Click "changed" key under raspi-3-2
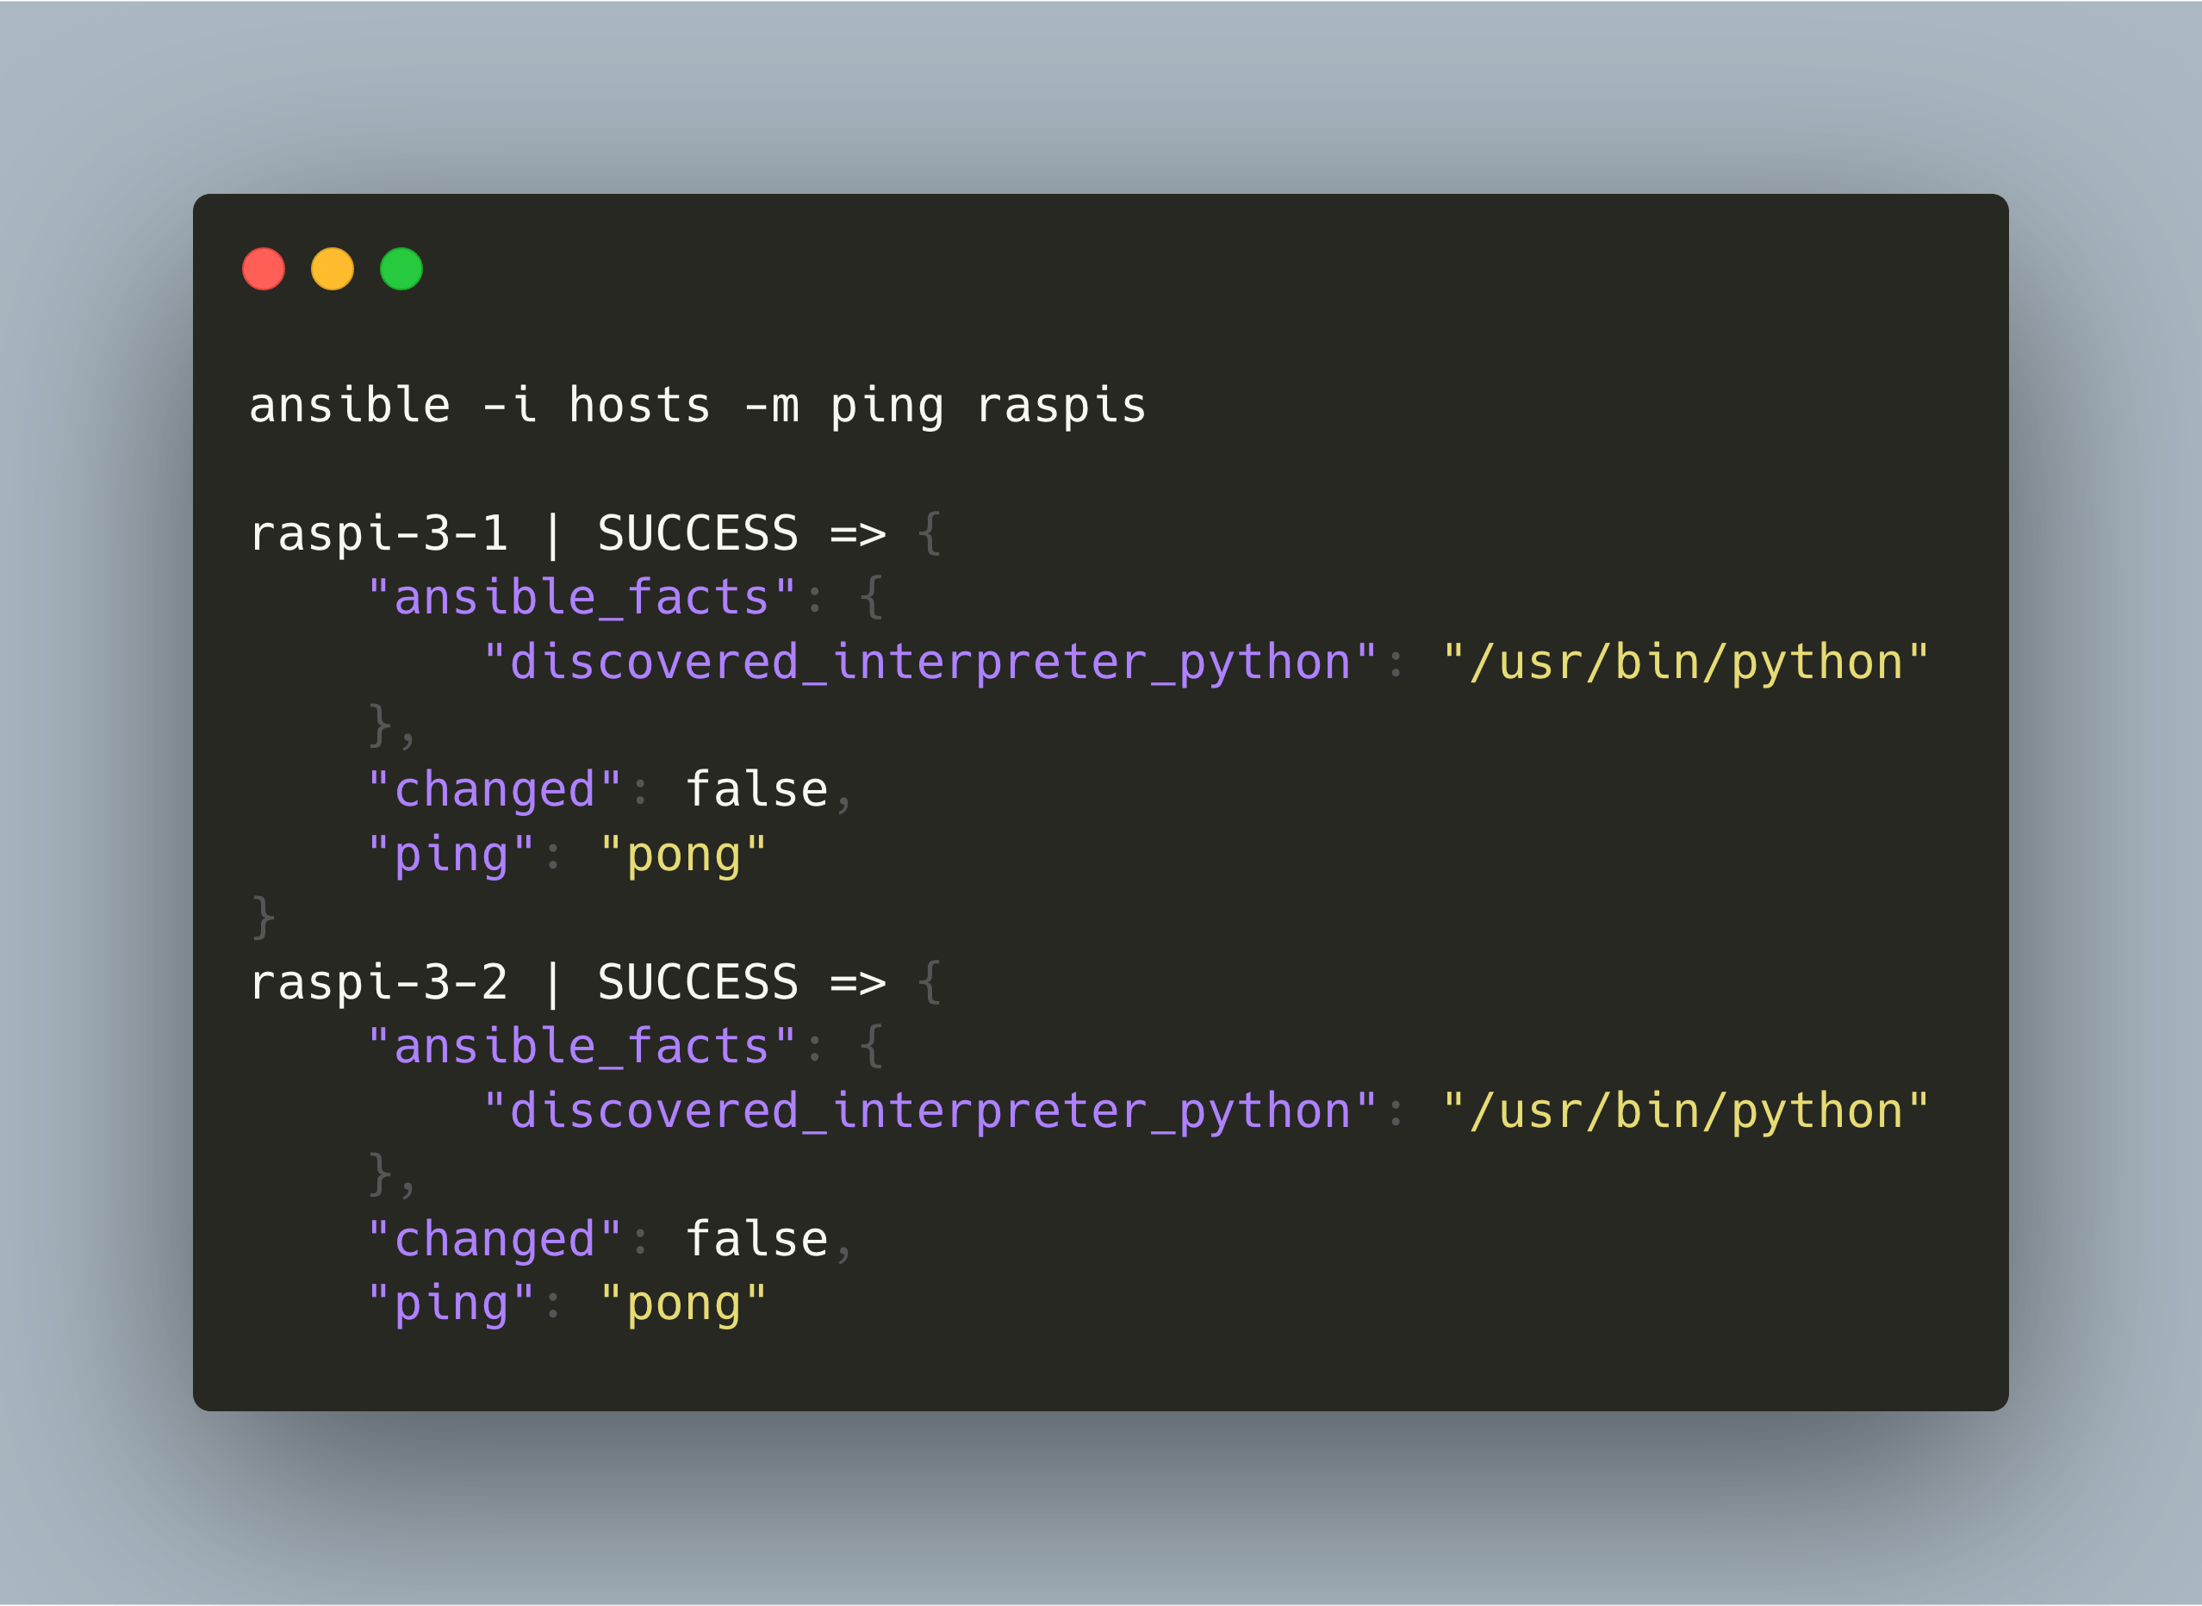Viewport: 2202px width, 1606px height. pos(495,1240)
